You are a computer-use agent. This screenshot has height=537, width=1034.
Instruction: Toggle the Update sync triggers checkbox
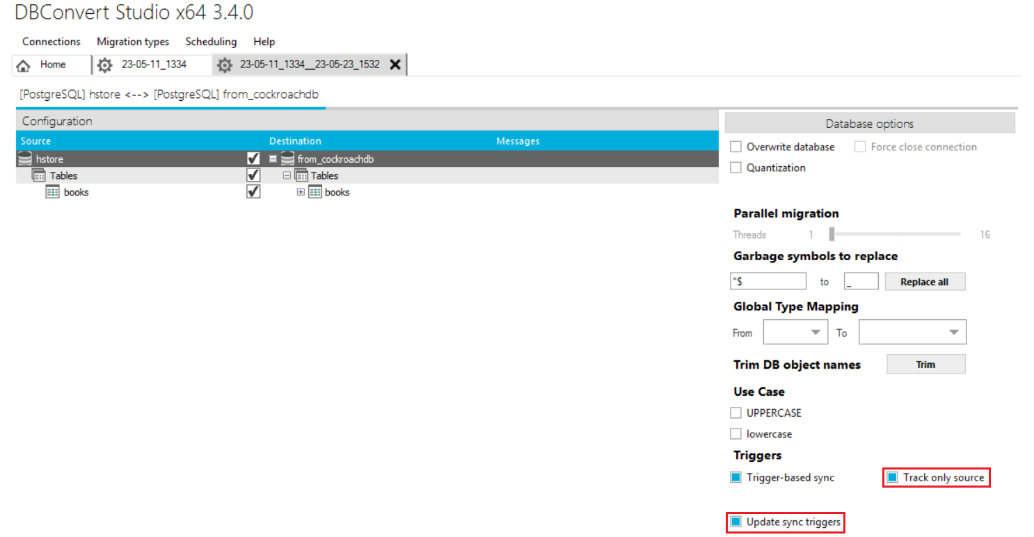pos(735,522)
